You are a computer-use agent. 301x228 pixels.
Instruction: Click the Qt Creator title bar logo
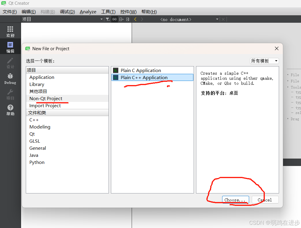tap(4, 3)
